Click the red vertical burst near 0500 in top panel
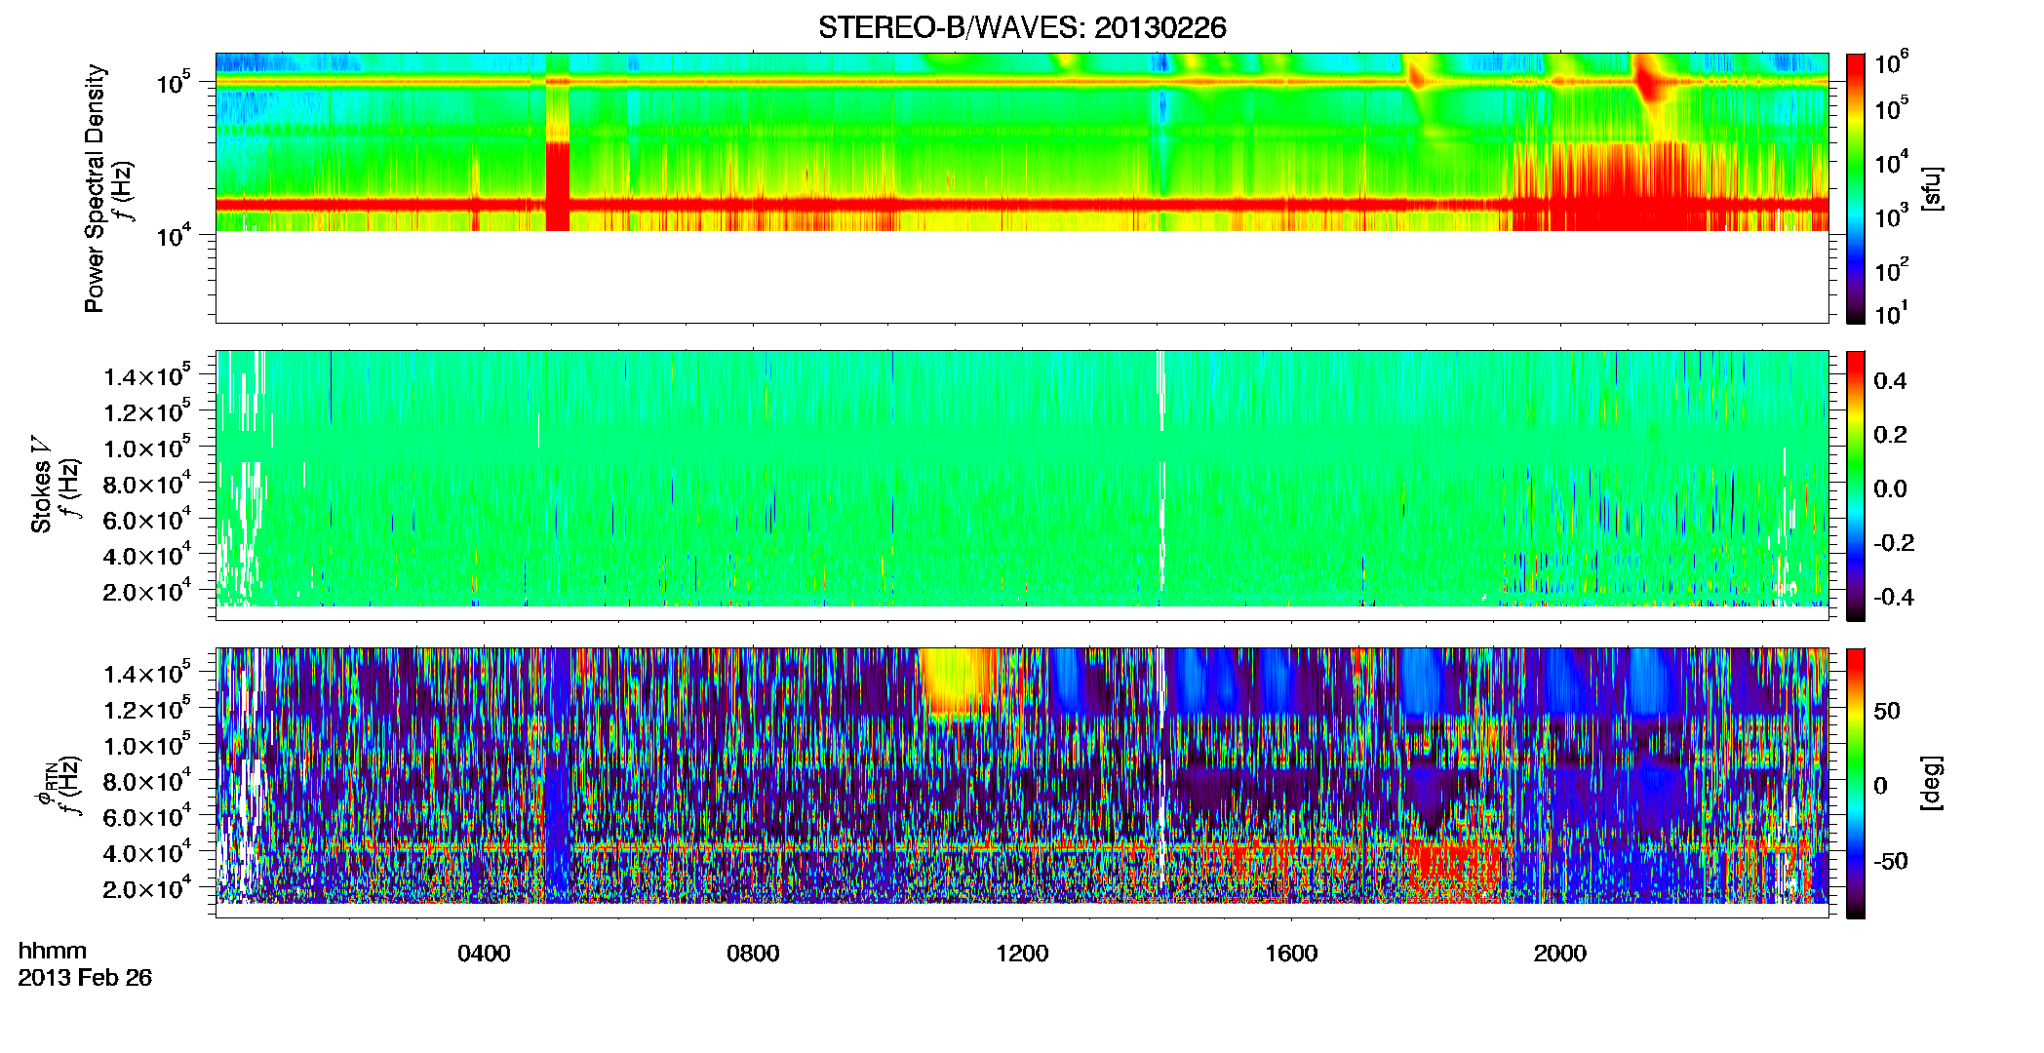The height and width of the screenshot is (1053, 2044). [x=558, y=185]
